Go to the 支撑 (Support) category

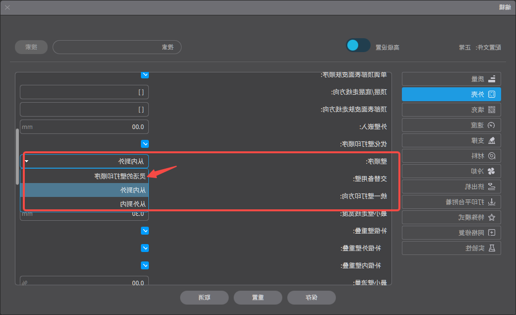tap(451, 140)
